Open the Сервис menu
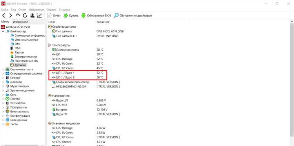 [x=51, y=9]
